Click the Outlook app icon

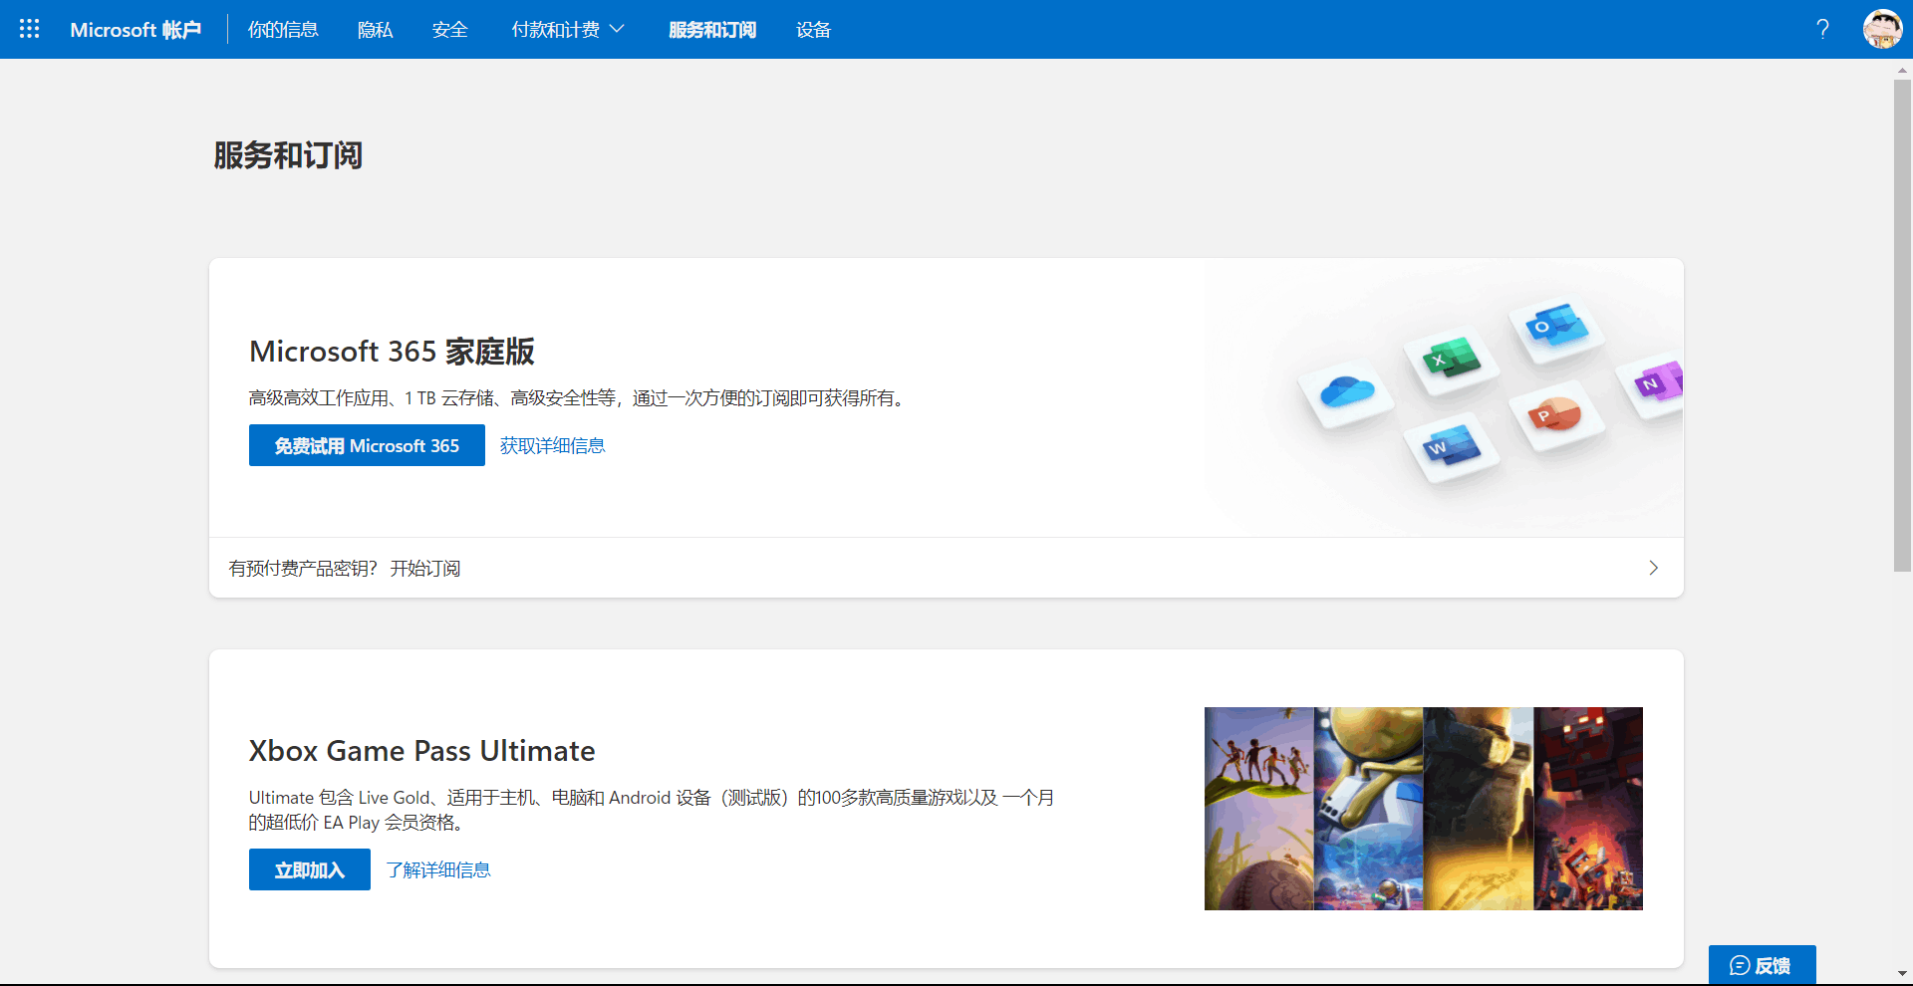[x=1556, y=326]
